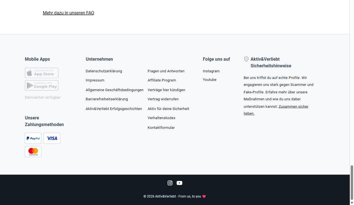Open Allgemeine Geschäftsbedingungen link
The height and width of the screenshot is (205, 354).
tap(114, 90)
